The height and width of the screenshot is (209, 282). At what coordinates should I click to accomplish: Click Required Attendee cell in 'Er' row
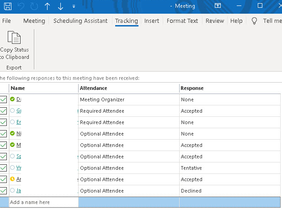(129, 122)
